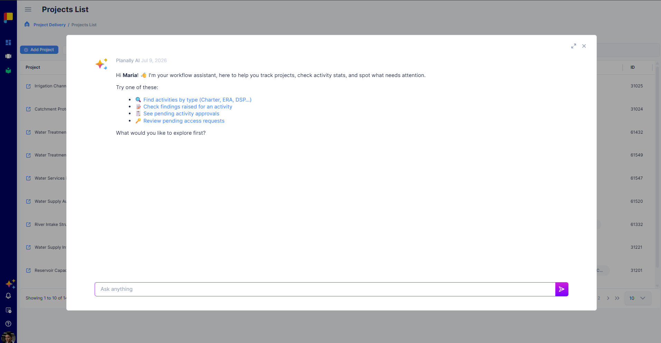Click project ID 61332 cell
This screenshot has width=661, height=343.
tap(636, 225)
